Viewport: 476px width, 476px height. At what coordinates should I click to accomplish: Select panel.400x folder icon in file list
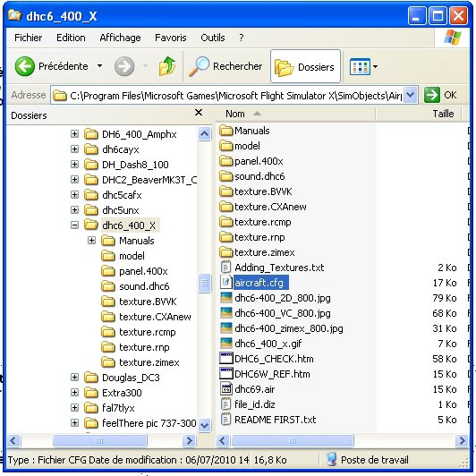coord(225,161)
